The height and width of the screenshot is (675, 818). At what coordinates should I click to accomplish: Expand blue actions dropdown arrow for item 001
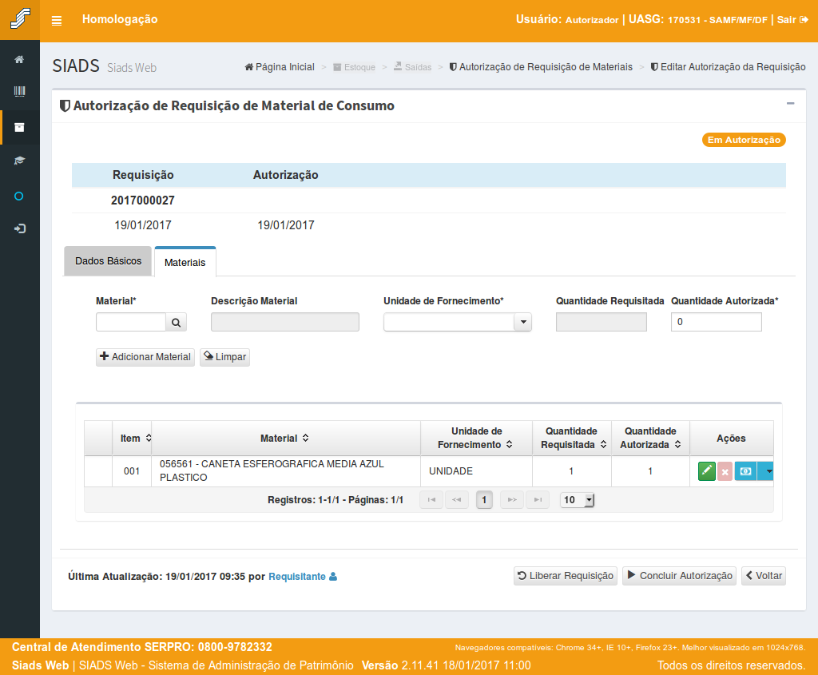click(765, 471)
